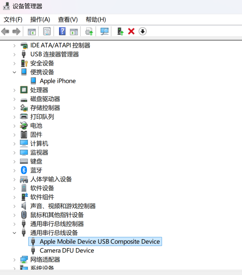This screenshot has width=242, height=275.
Task: Toggle the console tree pane icon
Action: click(x=32, y=32)
